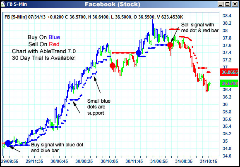Click the 30/11:45 time axis label
Image resolution: width=240 pixels, height=167 pixels.
click(x=134, y=161)
